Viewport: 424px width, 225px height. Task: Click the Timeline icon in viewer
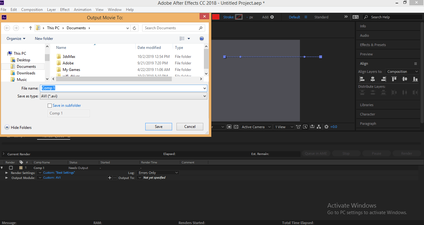(312, 127)
